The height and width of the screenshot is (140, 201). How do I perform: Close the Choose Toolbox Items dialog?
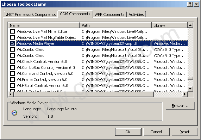point(196,4)
